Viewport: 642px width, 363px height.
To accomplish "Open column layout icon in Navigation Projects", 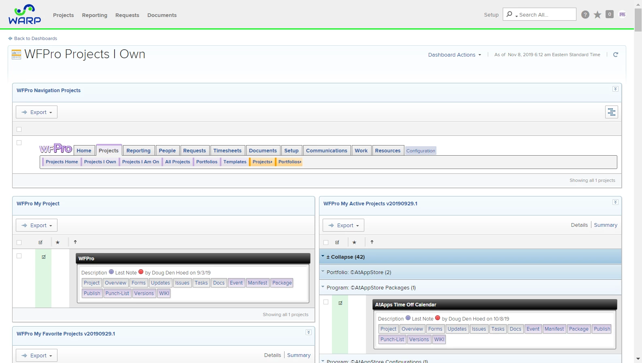I will tap(612, 112).
